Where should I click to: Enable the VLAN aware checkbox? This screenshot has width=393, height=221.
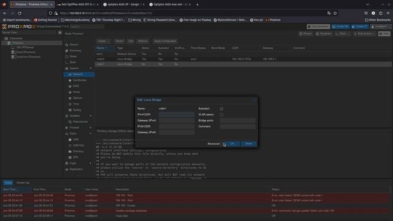pos(222,115)
